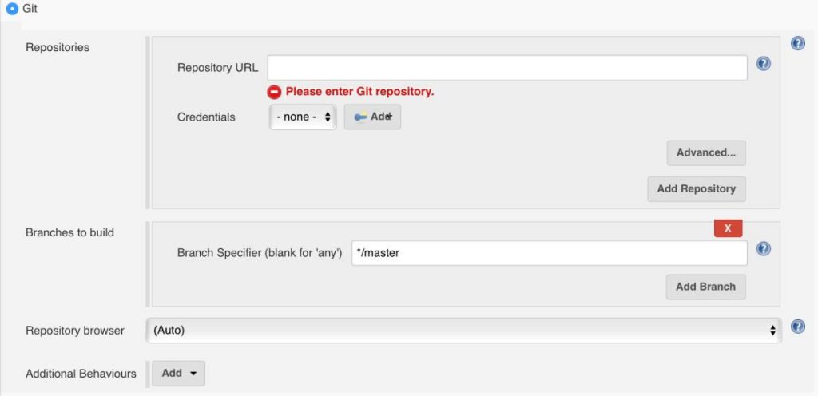Click the 'Repository browser' label
The image size is (818, 396).
(x=75, y=330)
